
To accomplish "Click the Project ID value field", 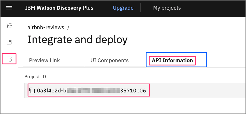I will tap(135, 90).
